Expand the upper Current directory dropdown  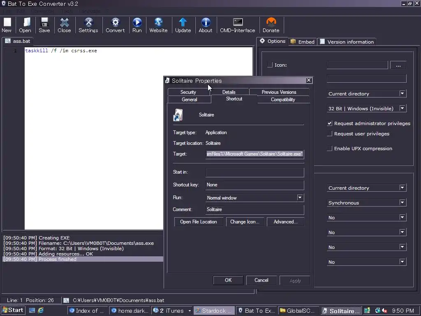pos(402,93)
